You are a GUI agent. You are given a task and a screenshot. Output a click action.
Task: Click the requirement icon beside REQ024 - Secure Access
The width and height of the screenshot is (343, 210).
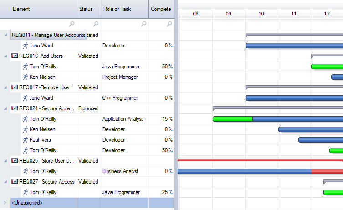[15, 108]
